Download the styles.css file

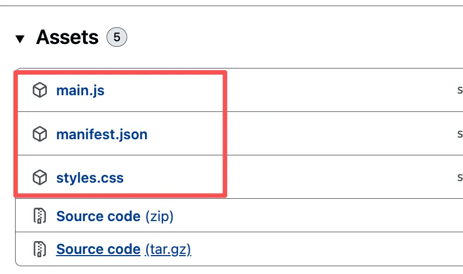(x=90, y=178)
